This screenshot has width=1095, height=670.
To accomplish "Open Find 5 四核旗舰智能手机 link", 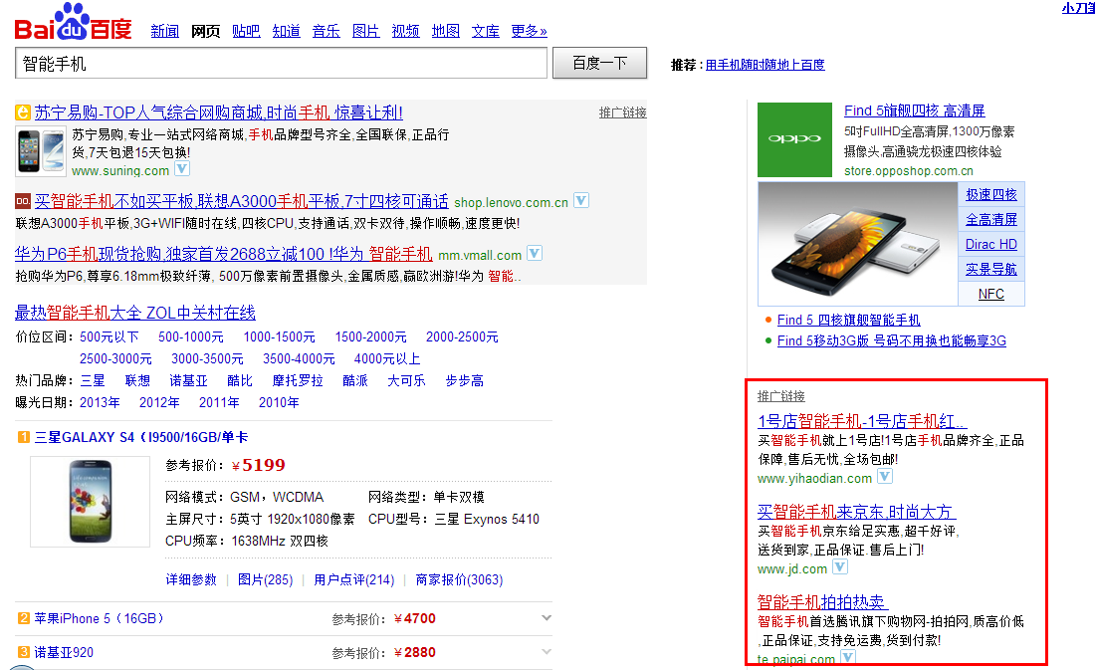I will (x=848, y=320).
